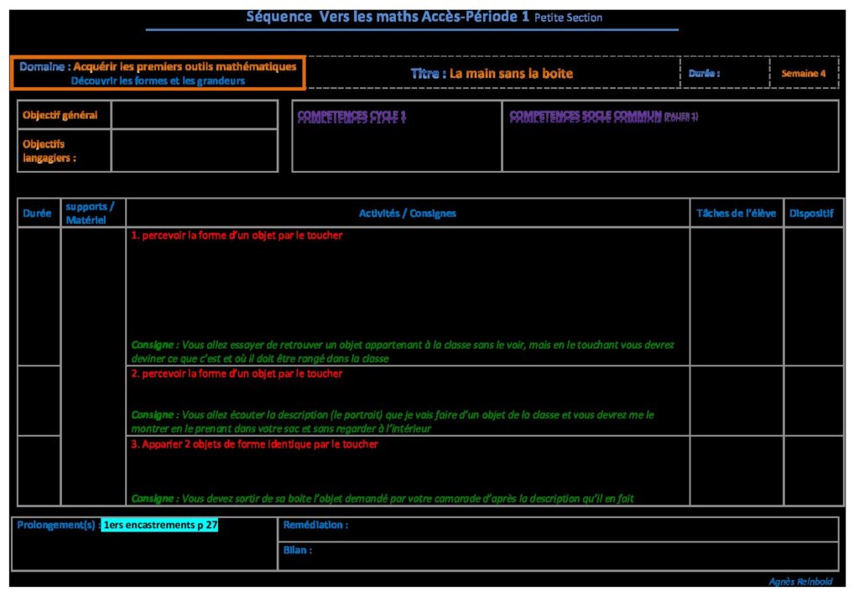
Task: Click the 'Bilan :' field
Action: point(558,556)
